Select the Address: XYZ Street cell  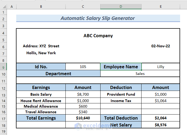coord(41,46)
